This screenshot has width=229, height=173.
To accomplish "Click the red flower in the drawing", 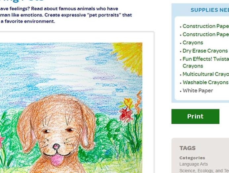I will tap(125, 115).
